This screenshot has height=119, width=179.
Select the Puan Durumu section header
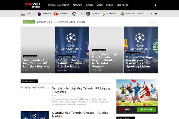coord(126,118)
